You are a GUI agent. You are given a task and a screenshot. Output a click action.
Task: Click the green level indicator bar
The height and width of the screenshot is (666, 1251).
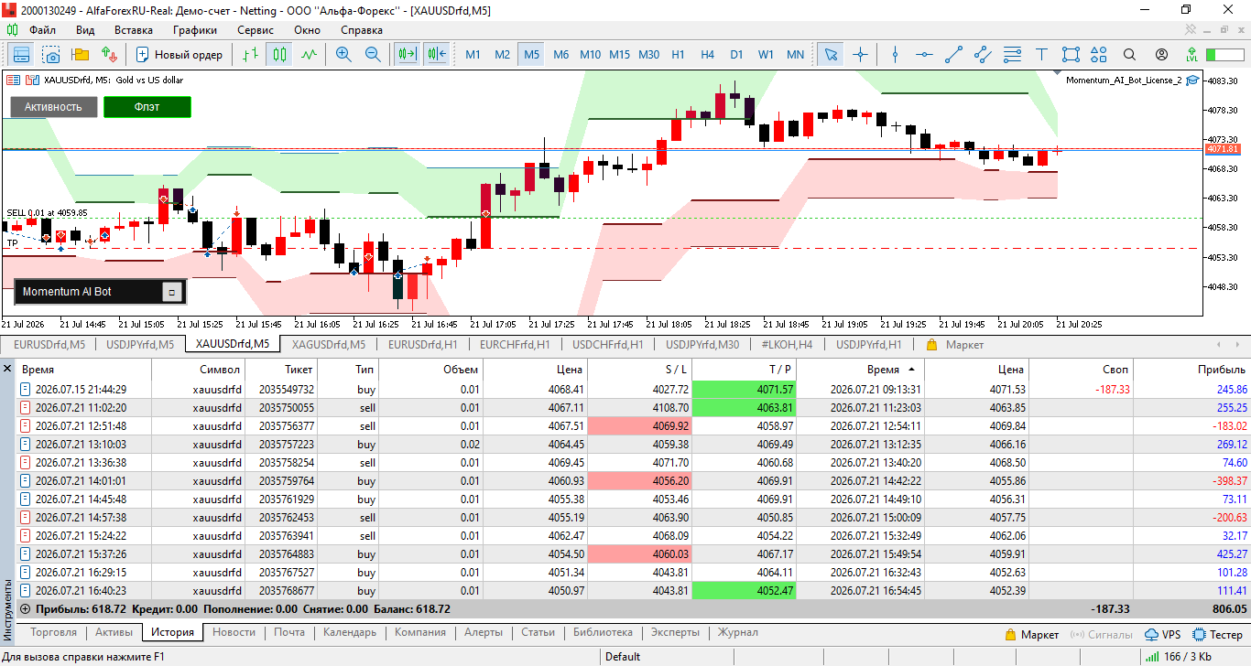pyautogui.click(x=1224, y=55)
